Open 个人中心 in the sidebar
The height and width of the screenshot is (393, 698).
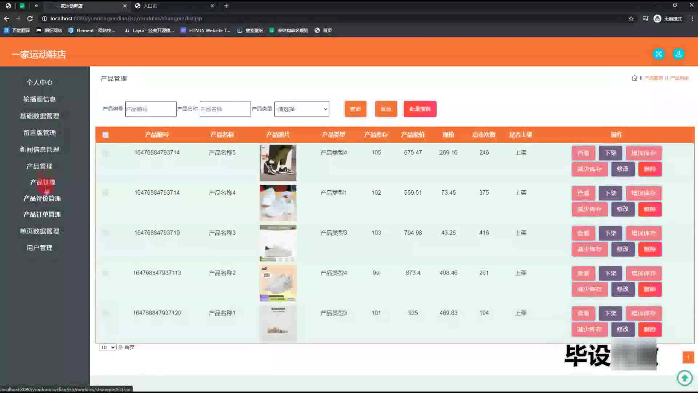coord(40,83)
